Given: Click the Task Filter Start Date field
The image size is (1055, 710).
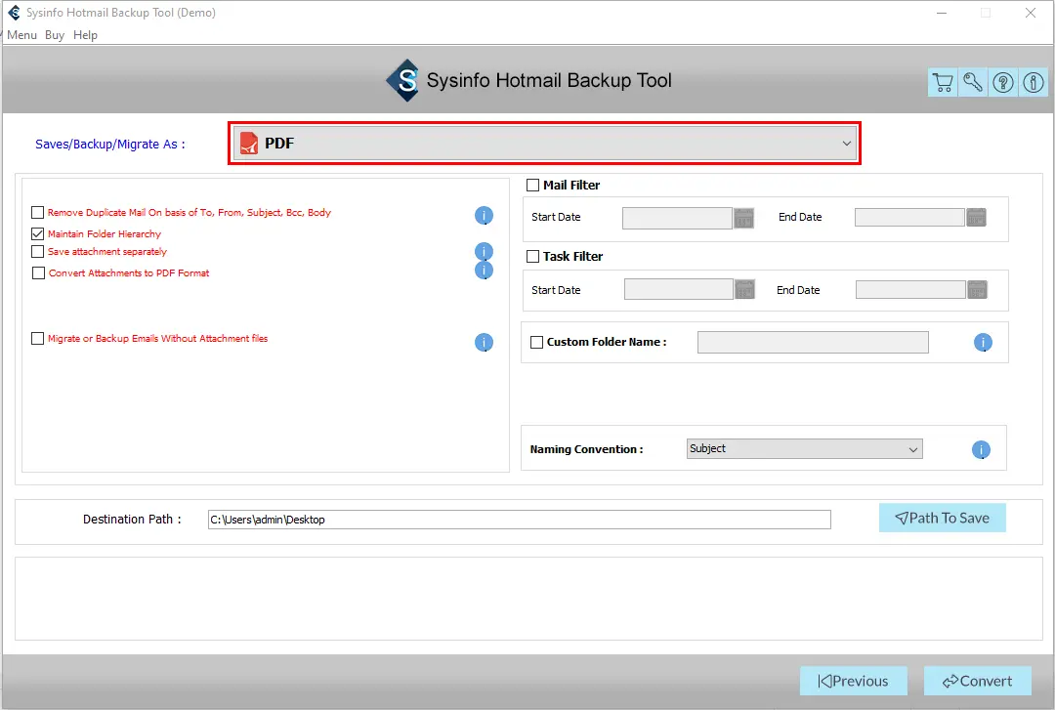Looking at the screenshot, I should (678, 289).
